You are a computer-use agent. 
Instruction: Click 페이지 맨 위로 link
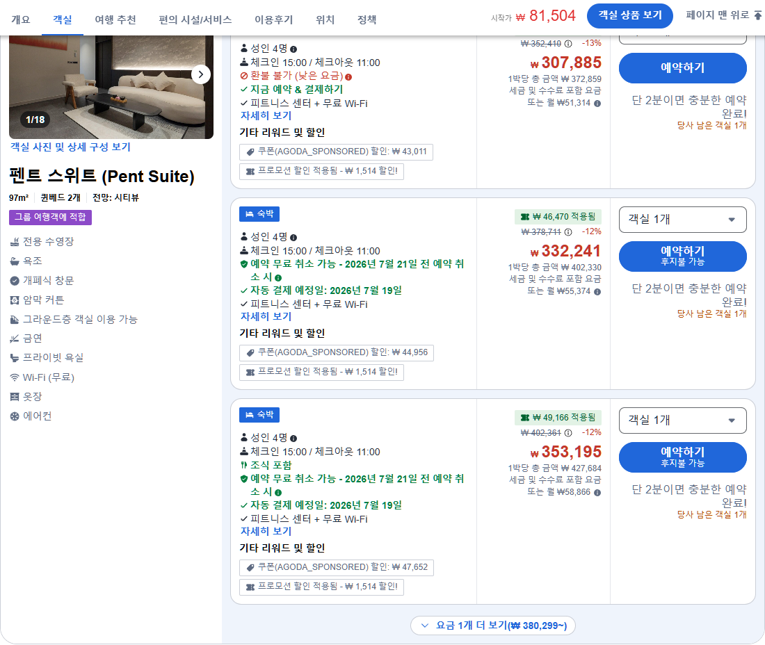[723, 15]
